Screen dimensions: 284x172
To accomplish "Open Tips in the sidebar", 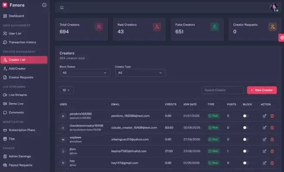I will (24, 139).
